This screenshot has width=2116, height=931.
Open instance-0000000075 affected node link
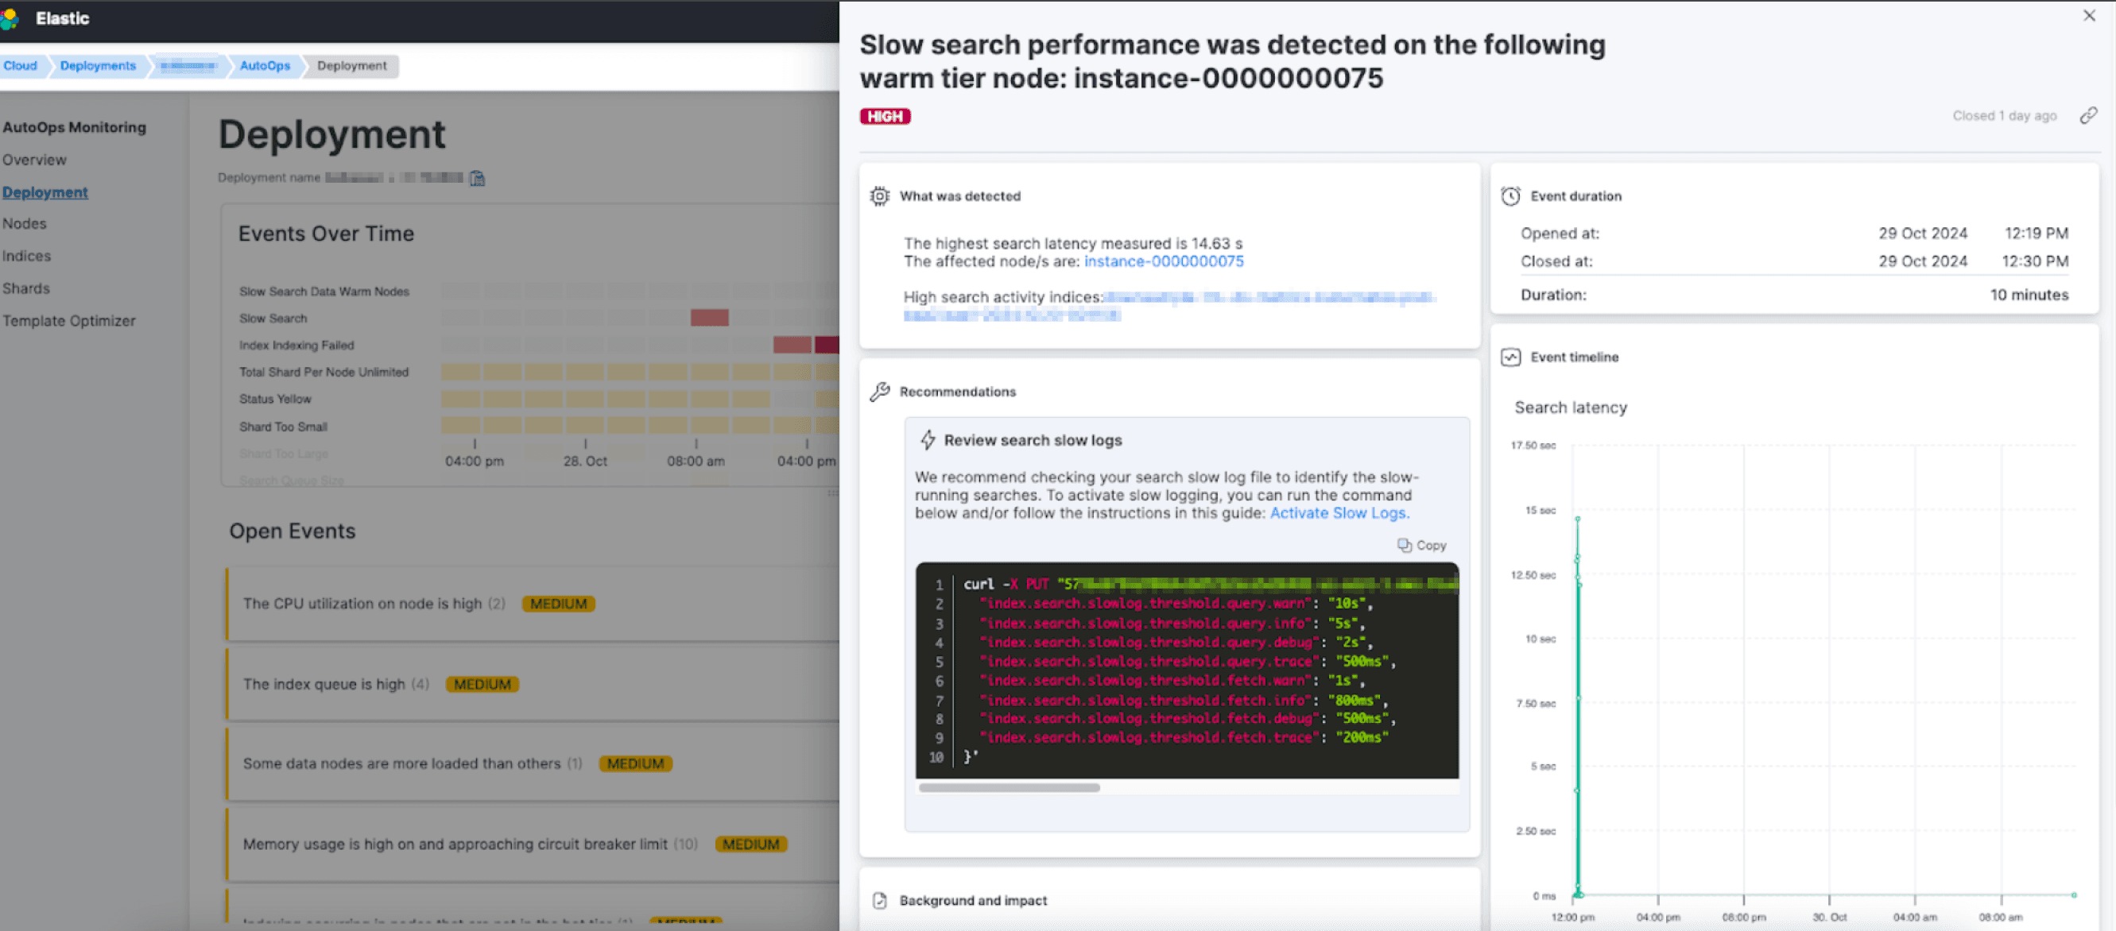tap(1163, 262)
